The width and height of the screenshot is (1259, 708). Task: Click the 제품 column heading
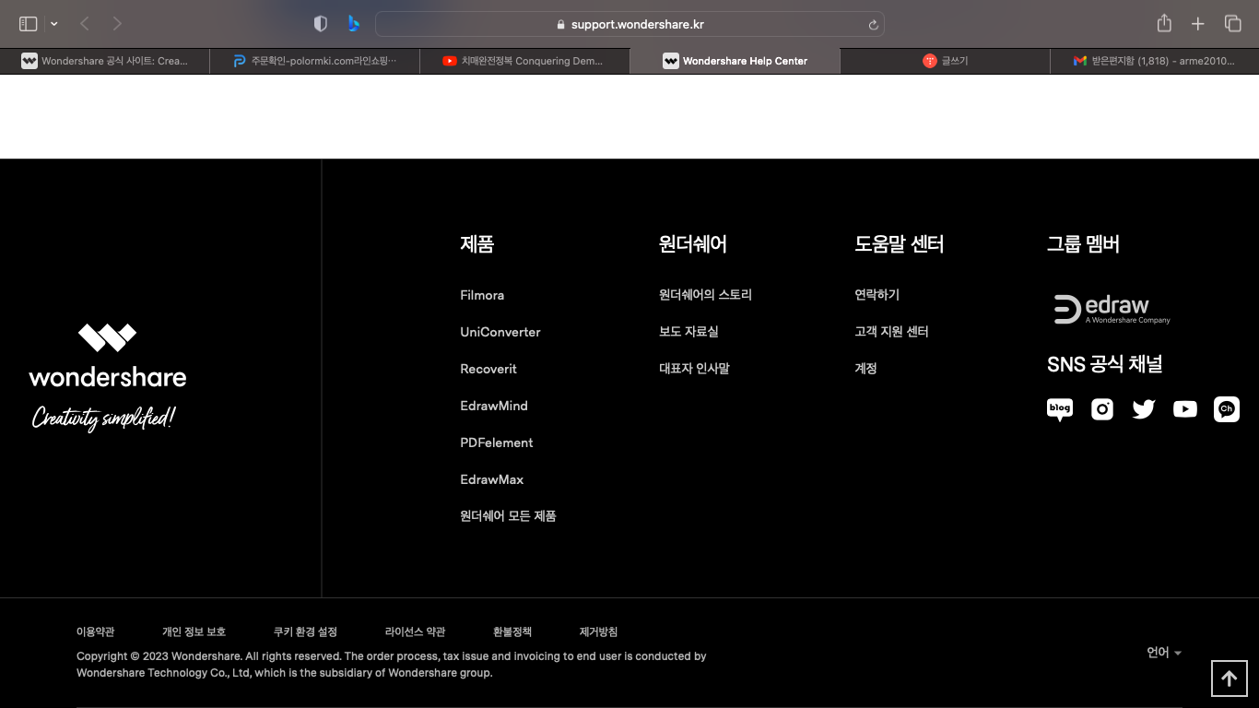pyautogui.click(x=477, y=244)
